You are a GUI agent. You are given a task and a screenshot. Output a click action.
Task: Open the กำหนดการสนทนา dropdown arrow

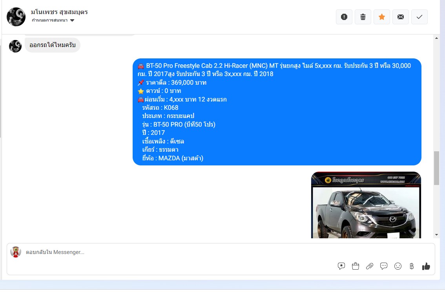pos(72,20)
